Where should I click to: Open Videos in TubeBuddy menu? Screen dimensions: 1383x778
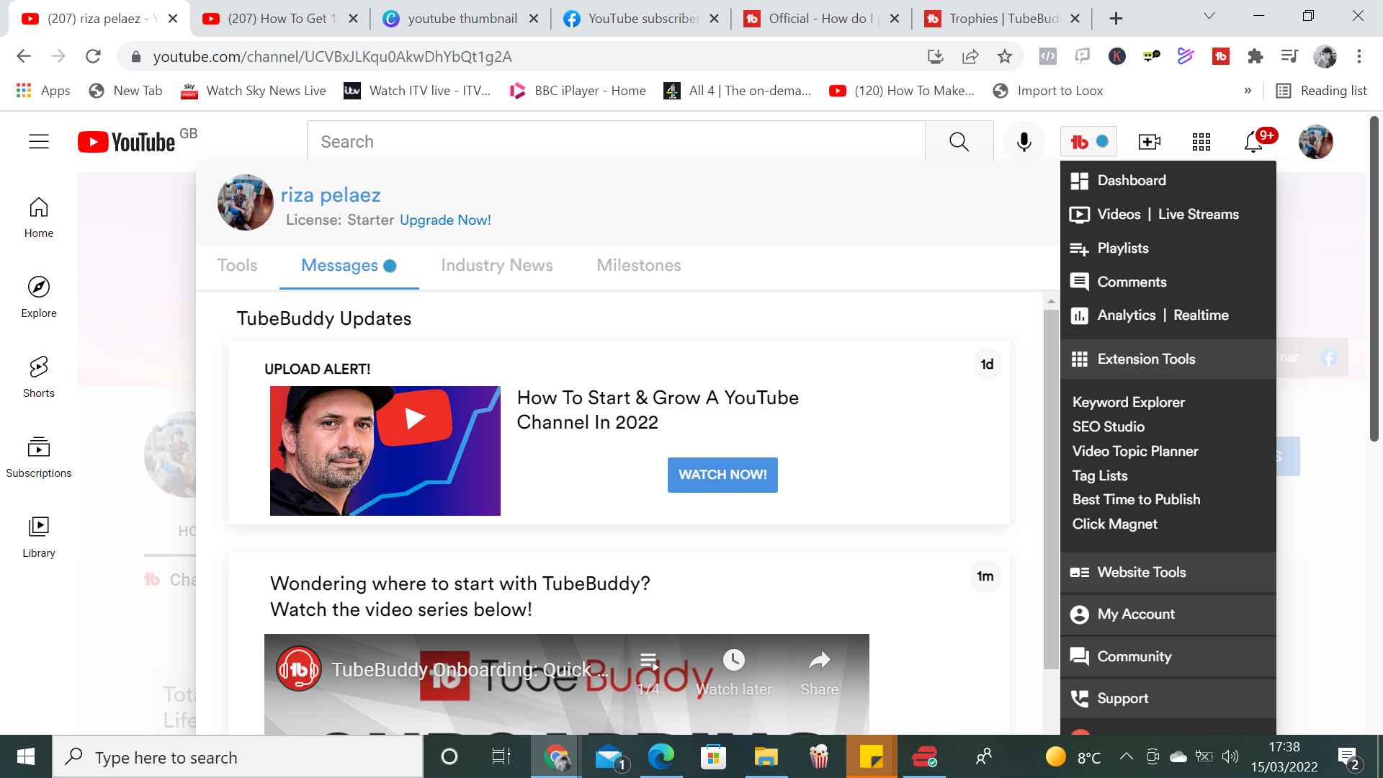click(x=1118, y=214)
